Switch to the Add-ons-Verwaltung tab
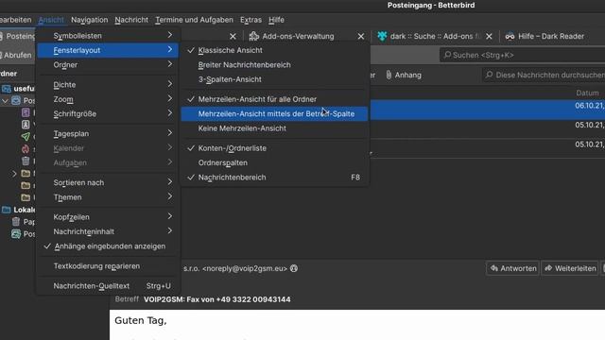 point(298,36)
